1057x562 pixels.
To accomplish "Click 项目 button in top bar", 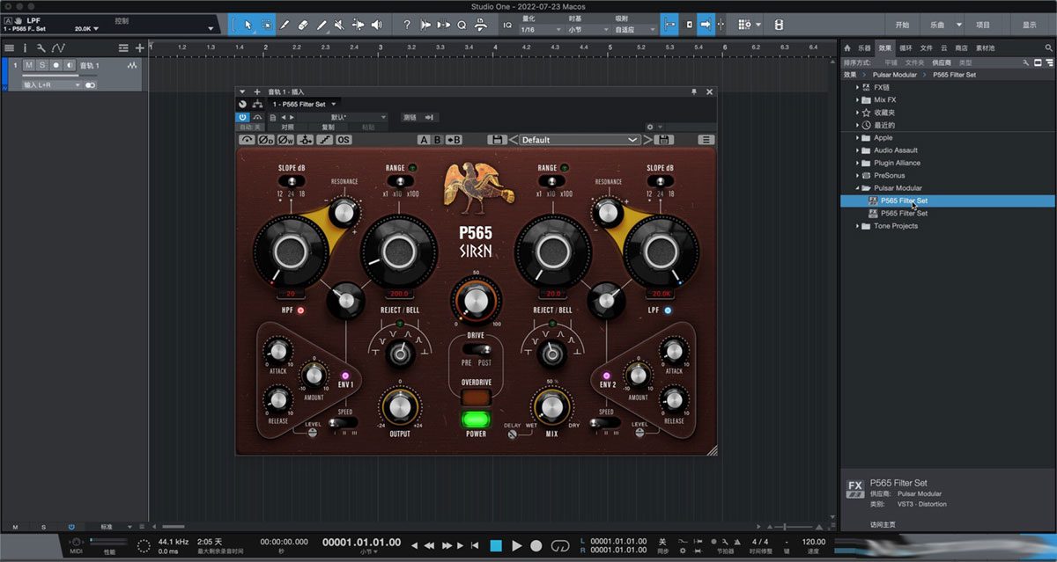I will tap(983, 26).
